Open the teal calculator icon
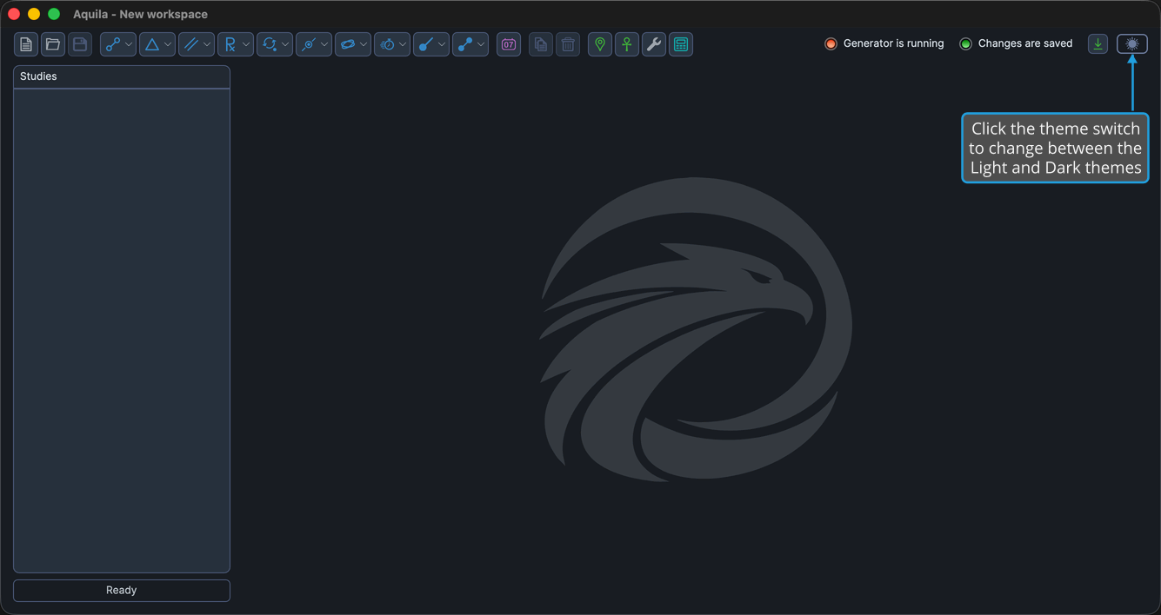 [681, 44]
